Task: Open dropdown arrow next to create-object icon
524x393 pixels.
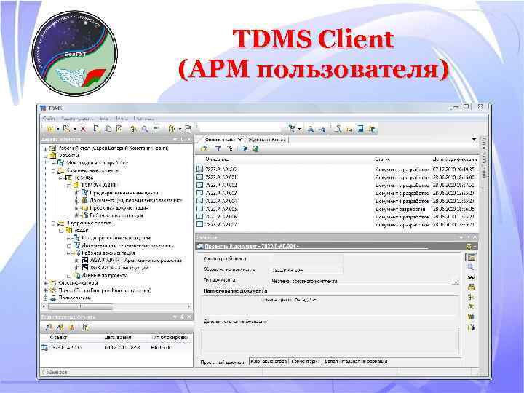Action: 57,130
